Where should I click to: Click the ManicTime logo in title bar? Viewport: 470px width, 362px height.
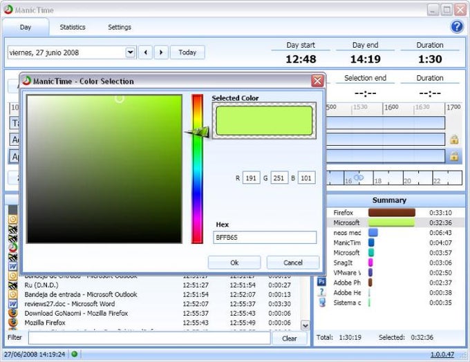pos(8,9)
